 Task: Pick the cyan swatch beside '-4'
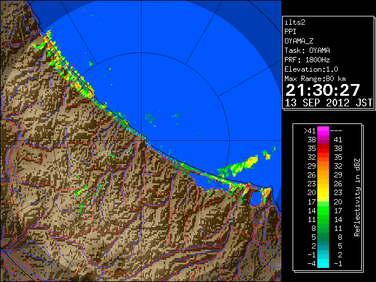pos(323,263)
